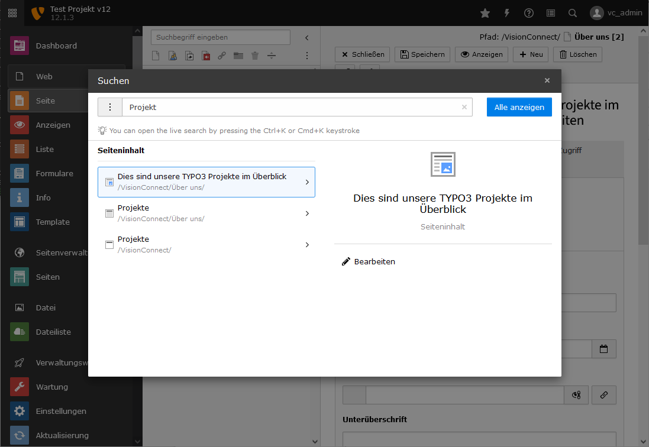
Task: Clear the search field with the x
Action: (x=464, y=107)
